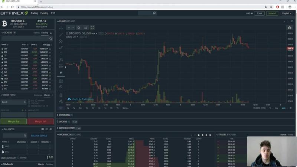This screenshot has width=297, height=167.
Task: Select the long position prediction tool
Action: pos(61,66)
